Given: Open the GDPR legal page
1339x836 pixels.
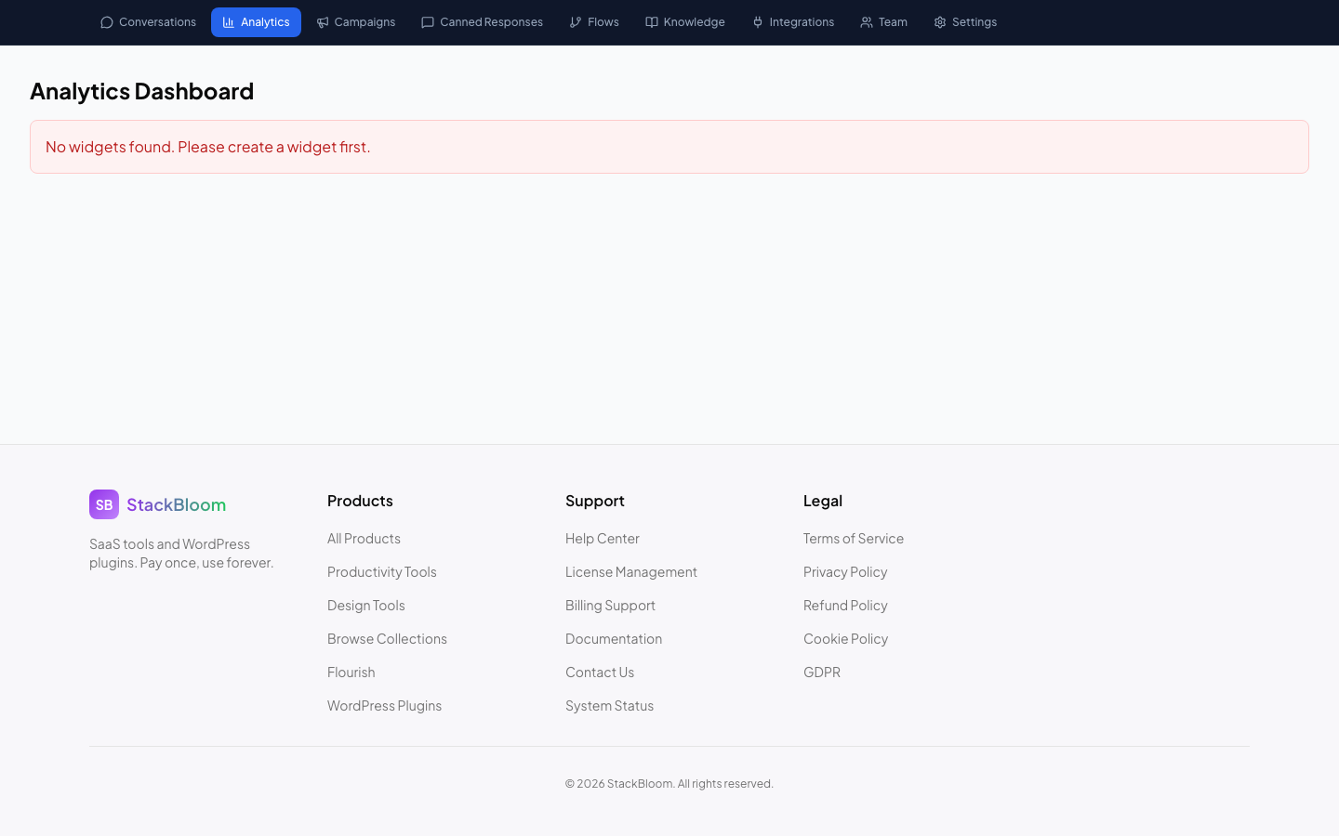Looking at the screenshot, I should point(821,672).
